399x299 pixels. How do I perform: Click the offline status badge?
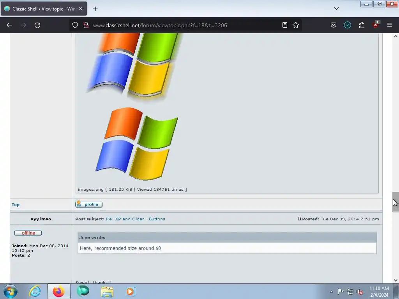tap(28, 233)
